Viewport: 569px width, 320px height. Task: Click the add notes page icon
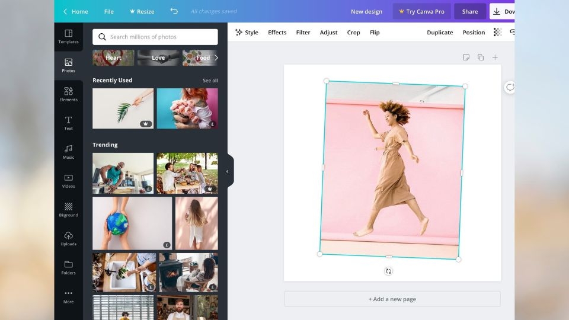tap(466, 57)
